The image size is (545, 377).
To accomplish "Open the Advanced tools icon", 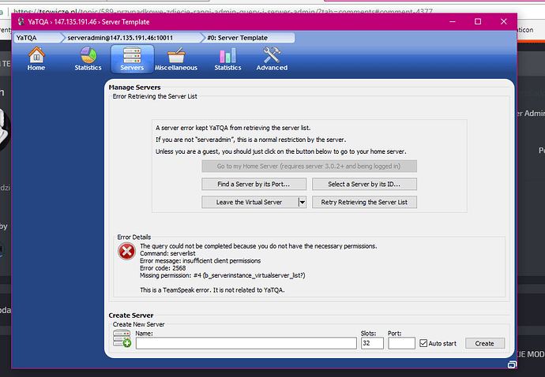I will pos(272,58).
